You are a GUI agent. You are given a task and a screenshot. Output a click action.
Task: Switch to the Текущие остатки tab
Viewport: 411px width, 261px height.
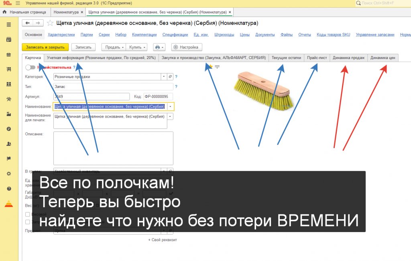coord(286,58)
